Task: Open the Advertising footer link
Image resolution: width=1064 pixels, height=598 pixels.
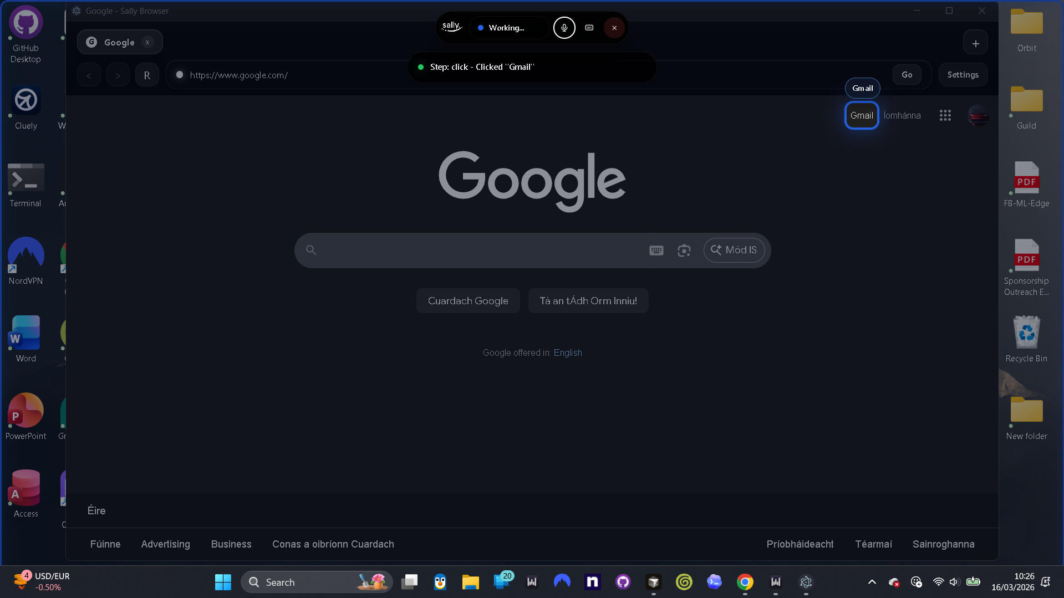Action: click(x=166, y=544)
